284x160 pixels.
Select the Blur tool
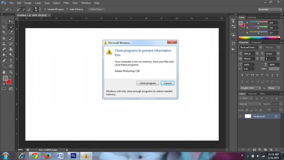pyautogui.click(x=4, y=55)
